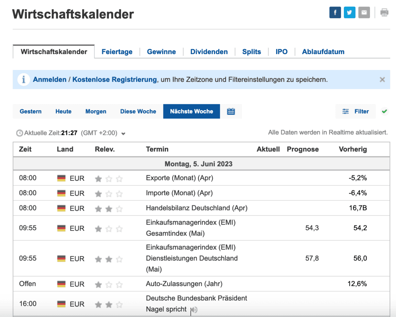
Task: Click a relevance star on the Handelsbilanz row
Action: coord(98,208)
